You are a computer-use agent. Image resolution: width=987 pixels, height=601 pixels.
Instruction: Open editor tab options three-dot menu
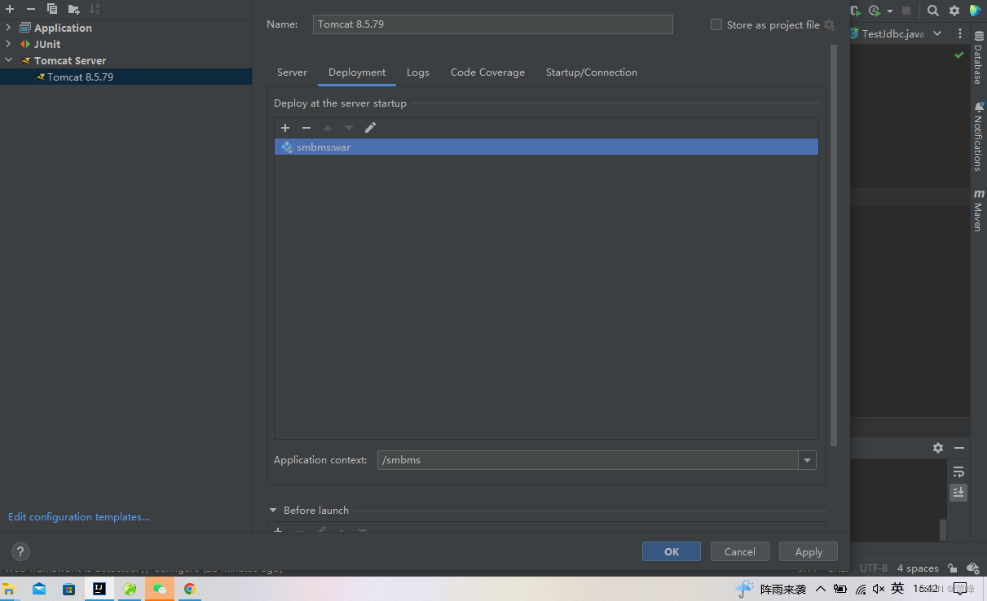tap(959, 34)
